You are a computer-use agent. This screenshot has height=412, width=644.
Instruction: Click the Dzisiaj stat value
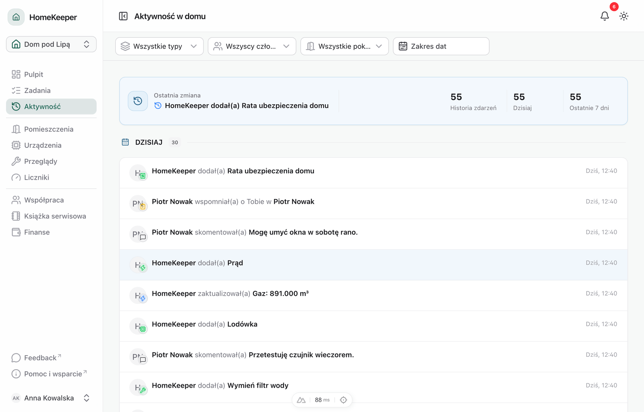click(x=519, y=97)
